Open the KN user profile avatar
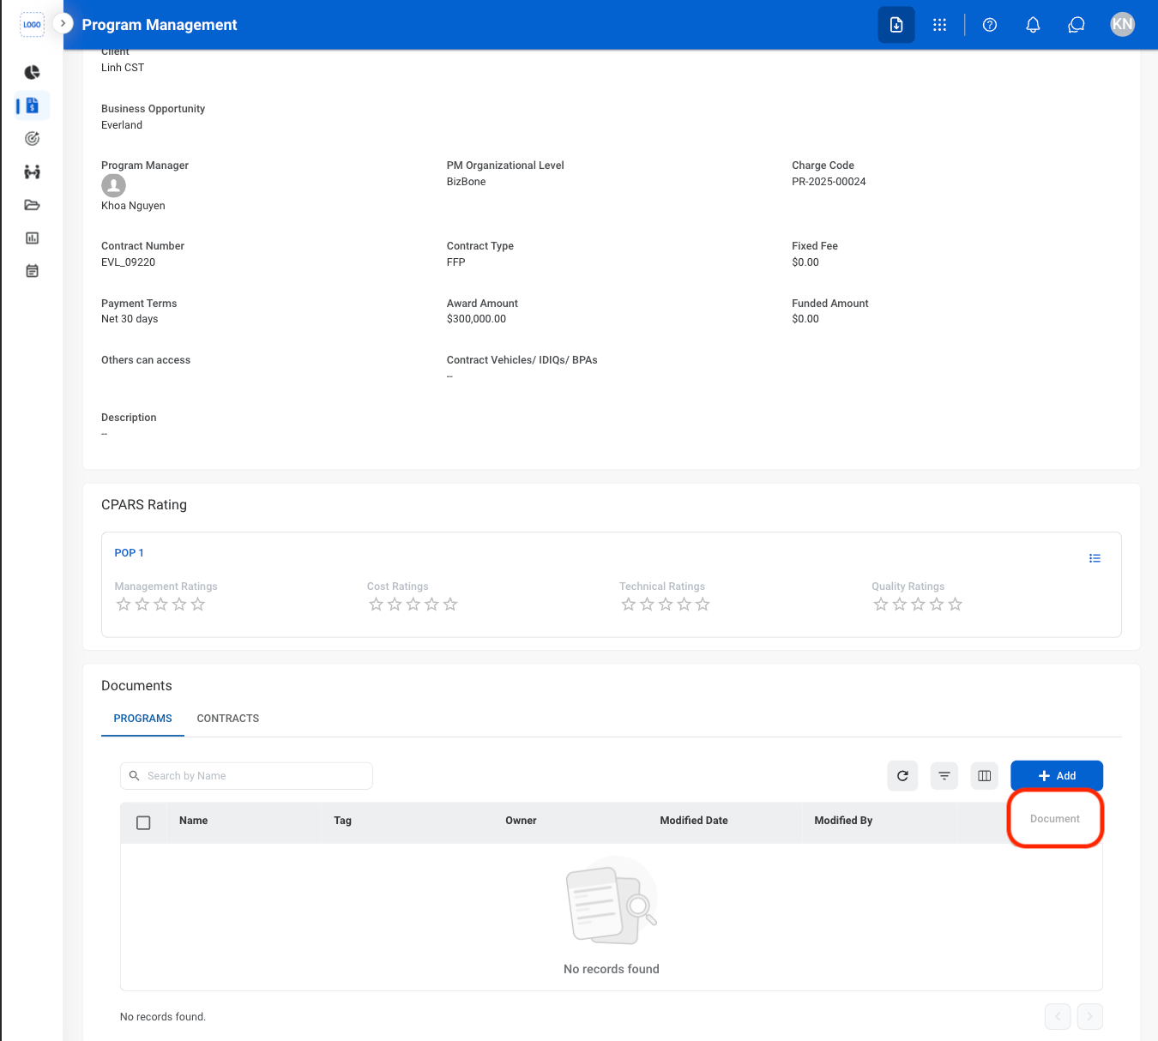 pos(1122,24)
